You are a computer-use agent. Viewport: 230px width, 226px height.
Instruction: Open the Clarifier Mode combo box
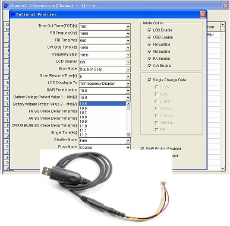(x=128, y=141)
